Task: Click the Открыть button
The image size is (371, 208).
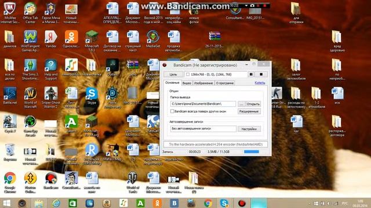Action: (253, 104)
